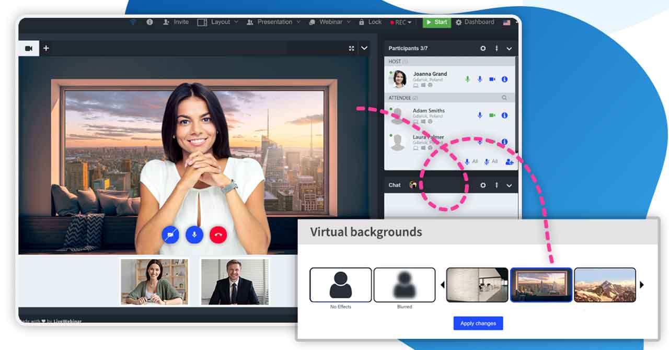The height and width of the screenshot is (350, 669).
Task: Turn off Adam Smiths' camera
Action: [x=491, y=115]
